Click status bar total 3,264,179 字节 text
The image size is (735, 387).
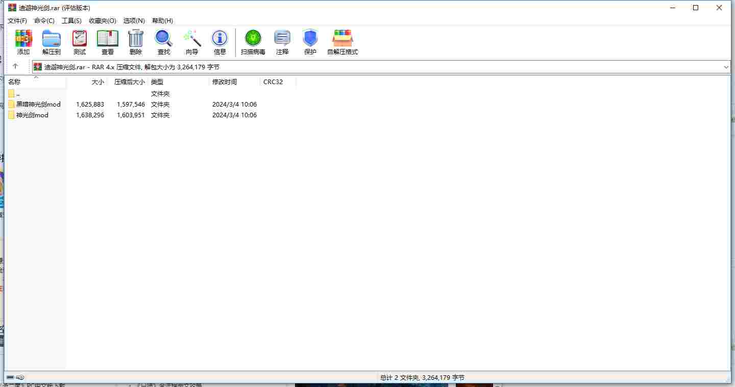click(422, 377)
